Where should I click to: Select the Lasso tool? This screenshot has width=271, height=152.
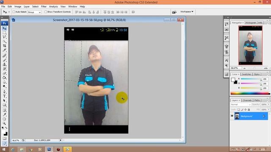[x=5, y=37]
